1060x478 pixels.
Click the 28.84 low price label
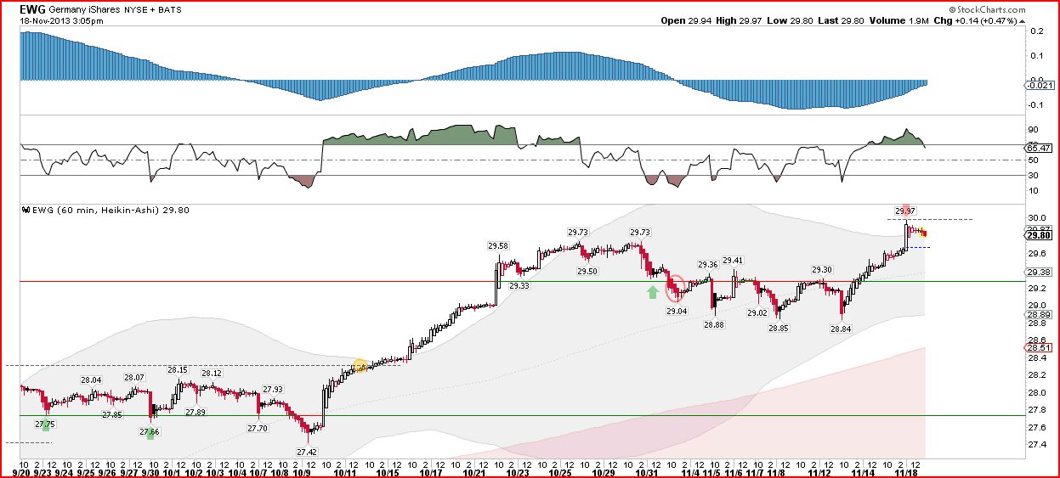click(x=842, y=329)
